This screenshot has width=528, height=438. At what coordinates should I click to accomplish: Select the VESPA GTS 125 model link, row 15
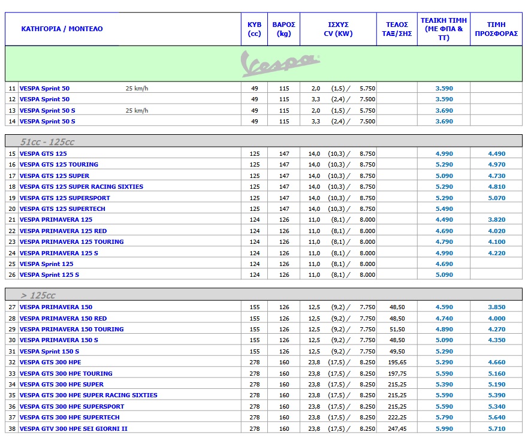click(43, 153)
